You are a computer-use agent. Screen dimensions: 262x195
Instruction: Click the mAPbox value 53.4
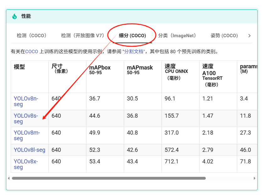pyautogui.click(x=95, y=162)
